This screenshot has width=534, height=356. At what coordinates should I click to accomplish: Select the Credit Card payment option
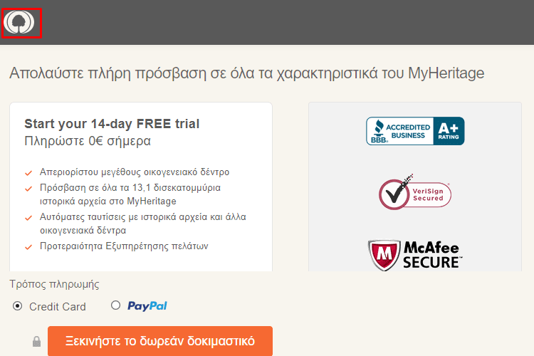click(17, 306)
